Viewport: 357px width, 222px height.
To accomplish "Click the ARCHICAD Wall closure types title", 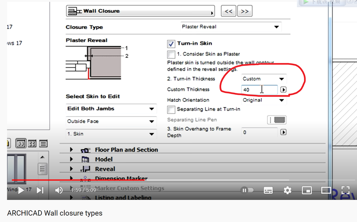I will point(55,213).
